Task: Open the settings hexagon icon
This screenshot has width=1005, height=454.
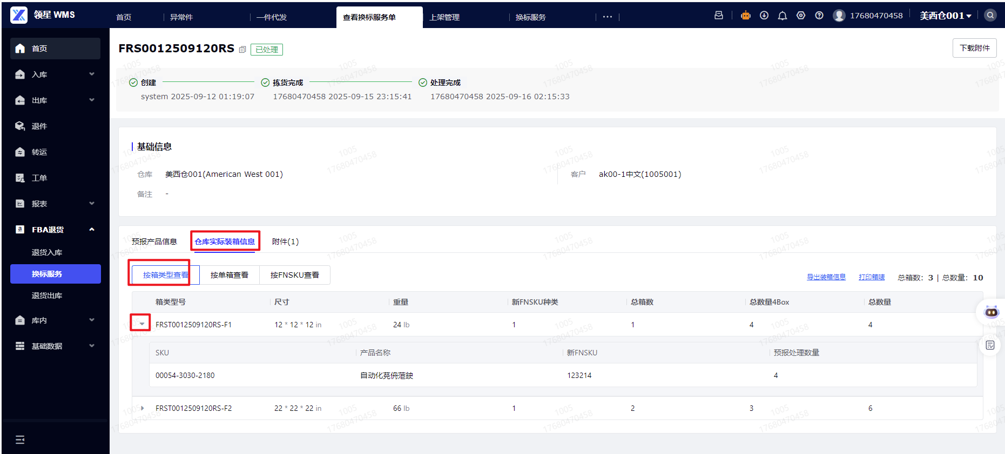Action: [x=801, y=16]
